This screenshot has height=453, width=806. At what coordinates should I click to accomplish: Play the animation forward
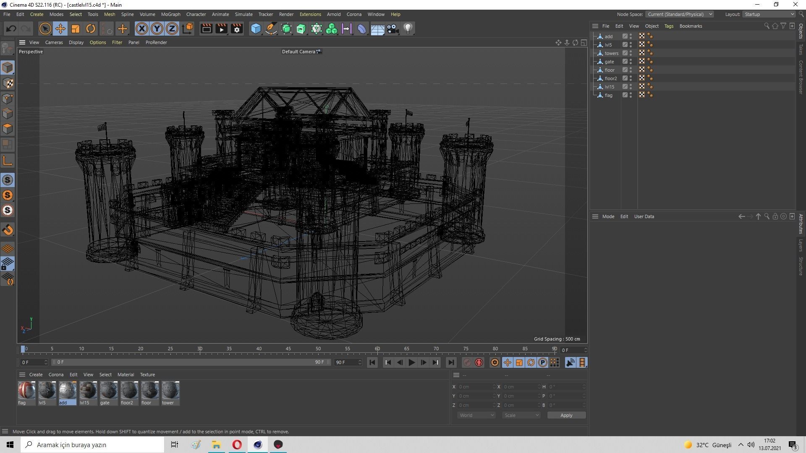(x=411, y=362)
